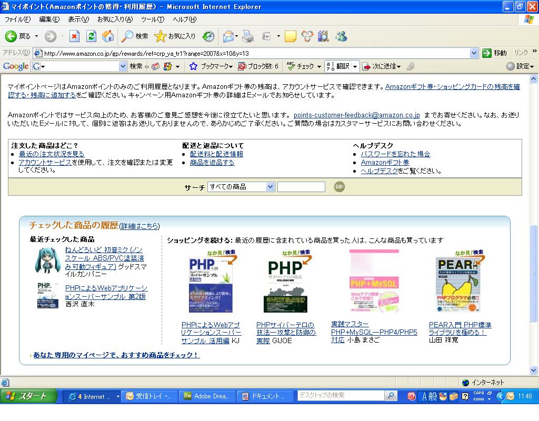The width and height of the screenshot is (539, 421).
Task: Open the Edit button dropdown arrow
Action: pyautogui.click(x=278, y=36)
